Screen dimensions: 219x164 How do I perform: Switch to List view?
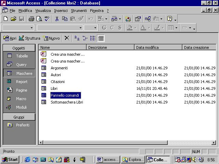pos(93,38)
